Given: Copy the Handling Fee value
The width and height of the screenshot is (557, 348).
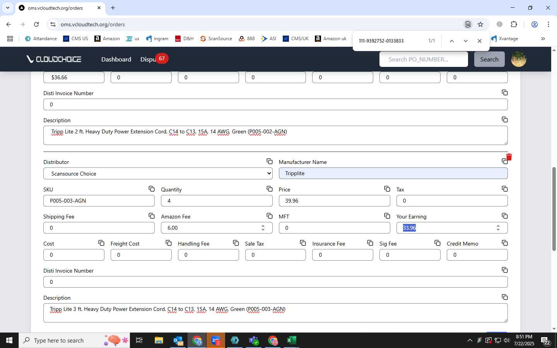Looking at the screenshot, I should pos(236,243).
